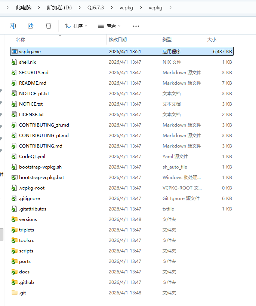Screen dimensions: 256x306
Task: Click the versions folder icon
Action: coord(14,219)
